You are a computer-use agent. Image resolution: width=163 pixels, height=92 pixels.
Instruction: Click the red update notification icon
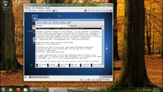coord(85,10)
